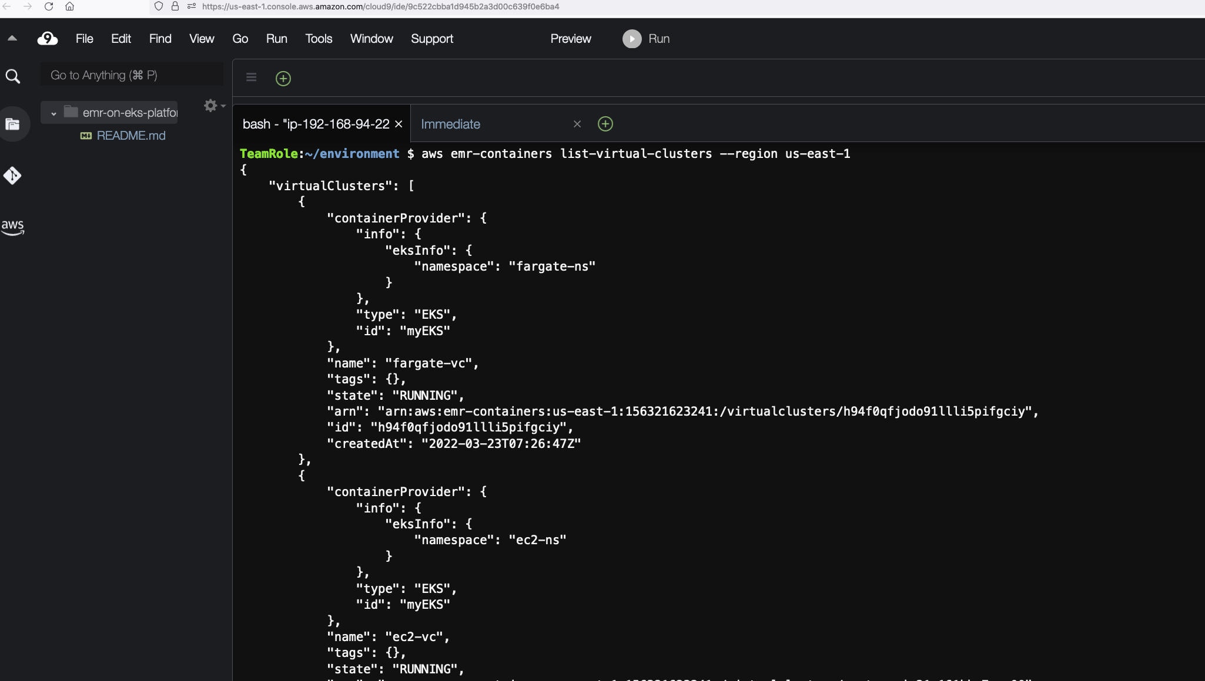Open the Tools menu
1205x681 pixels.
pyautogui.click(x=319, y=39)
